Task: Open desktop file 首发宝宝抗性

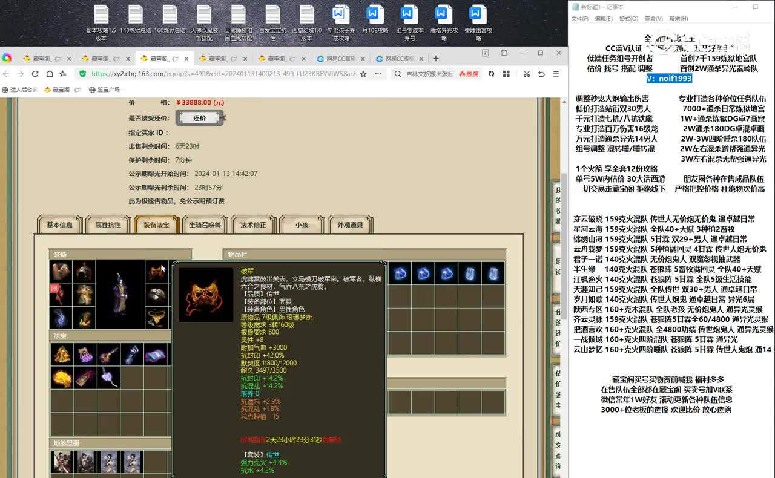Action: point(272,23)
